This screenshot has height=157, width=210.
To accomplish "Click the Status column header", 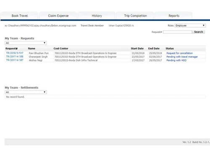I will tap(170, 49).
